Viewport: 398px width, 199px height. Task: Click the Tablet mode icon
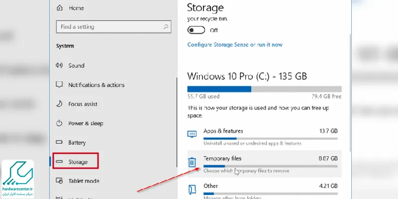(59, 181)
